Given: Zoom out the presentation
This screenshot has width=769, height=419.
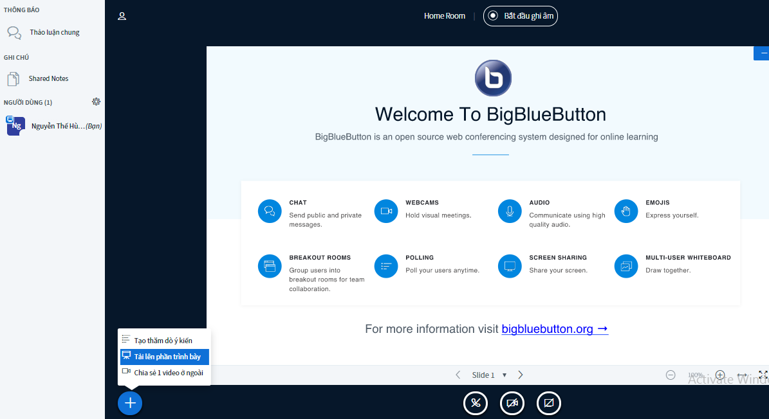Looking at the screenshot, I should 671,375.
